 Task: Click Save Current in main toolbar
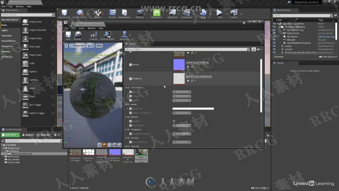(64, 14)
